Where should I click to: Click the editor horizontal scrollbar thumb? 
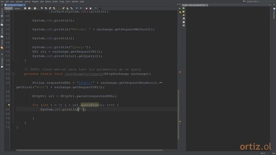coord(89,150)
